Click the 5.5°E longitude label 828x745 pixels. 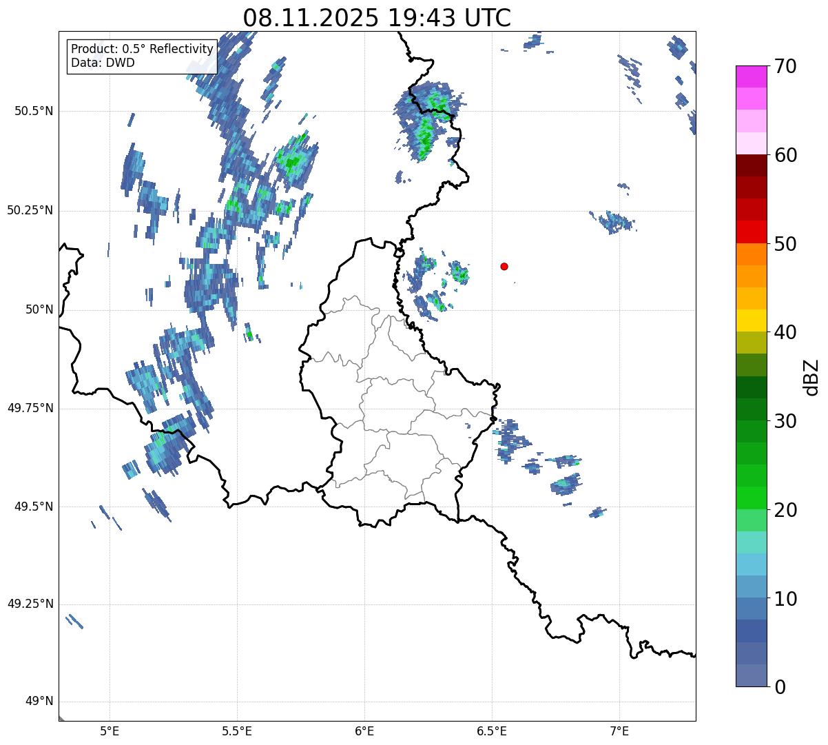coord(237,731)
